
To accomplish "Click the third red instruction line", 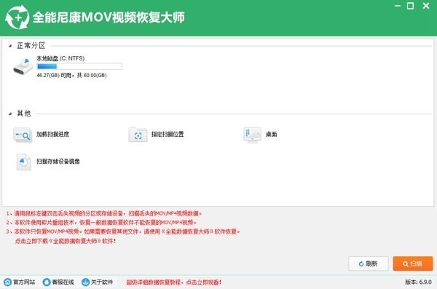I will click(123, 231).
